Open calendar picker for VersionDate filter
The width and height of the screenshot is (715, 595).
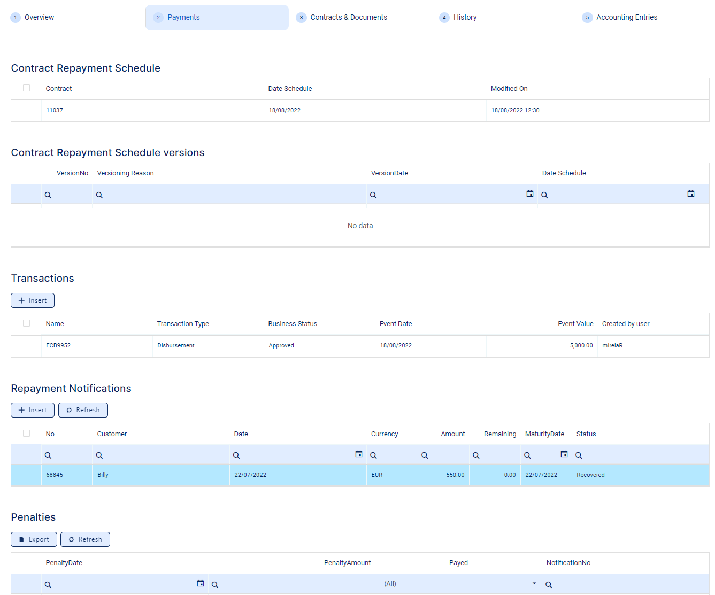coord(529,194)
